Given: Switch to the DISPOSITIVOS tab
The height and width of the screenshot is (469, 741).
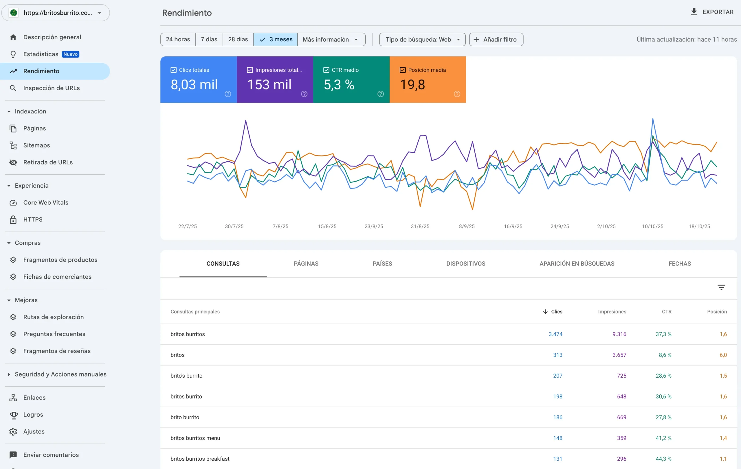Looking at the screenshot, I should (465, 263).
